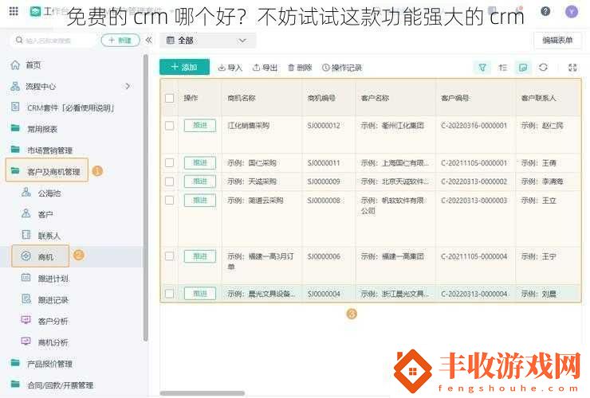590x398 pixels.
Task: Click 跟进 for 国仁采购 row
Action: tap(200, 162)
